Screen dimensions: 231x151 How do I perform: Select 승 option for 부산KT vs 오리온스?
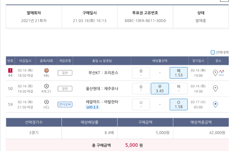pos(141,73)
